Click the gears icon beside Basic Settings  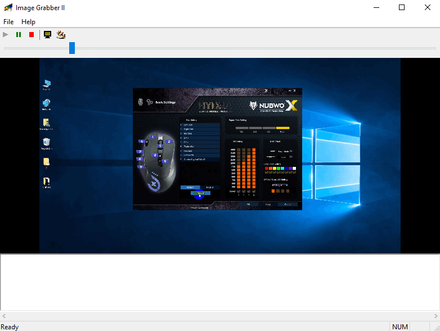tap(150, 102)
